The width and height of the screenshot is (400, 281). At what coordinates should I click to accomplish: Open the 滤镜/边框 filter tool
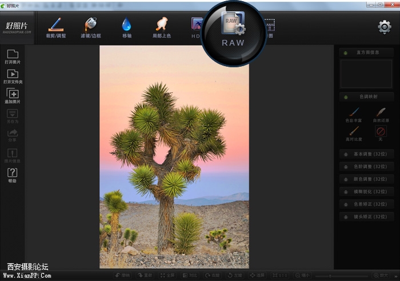(90, 26)
